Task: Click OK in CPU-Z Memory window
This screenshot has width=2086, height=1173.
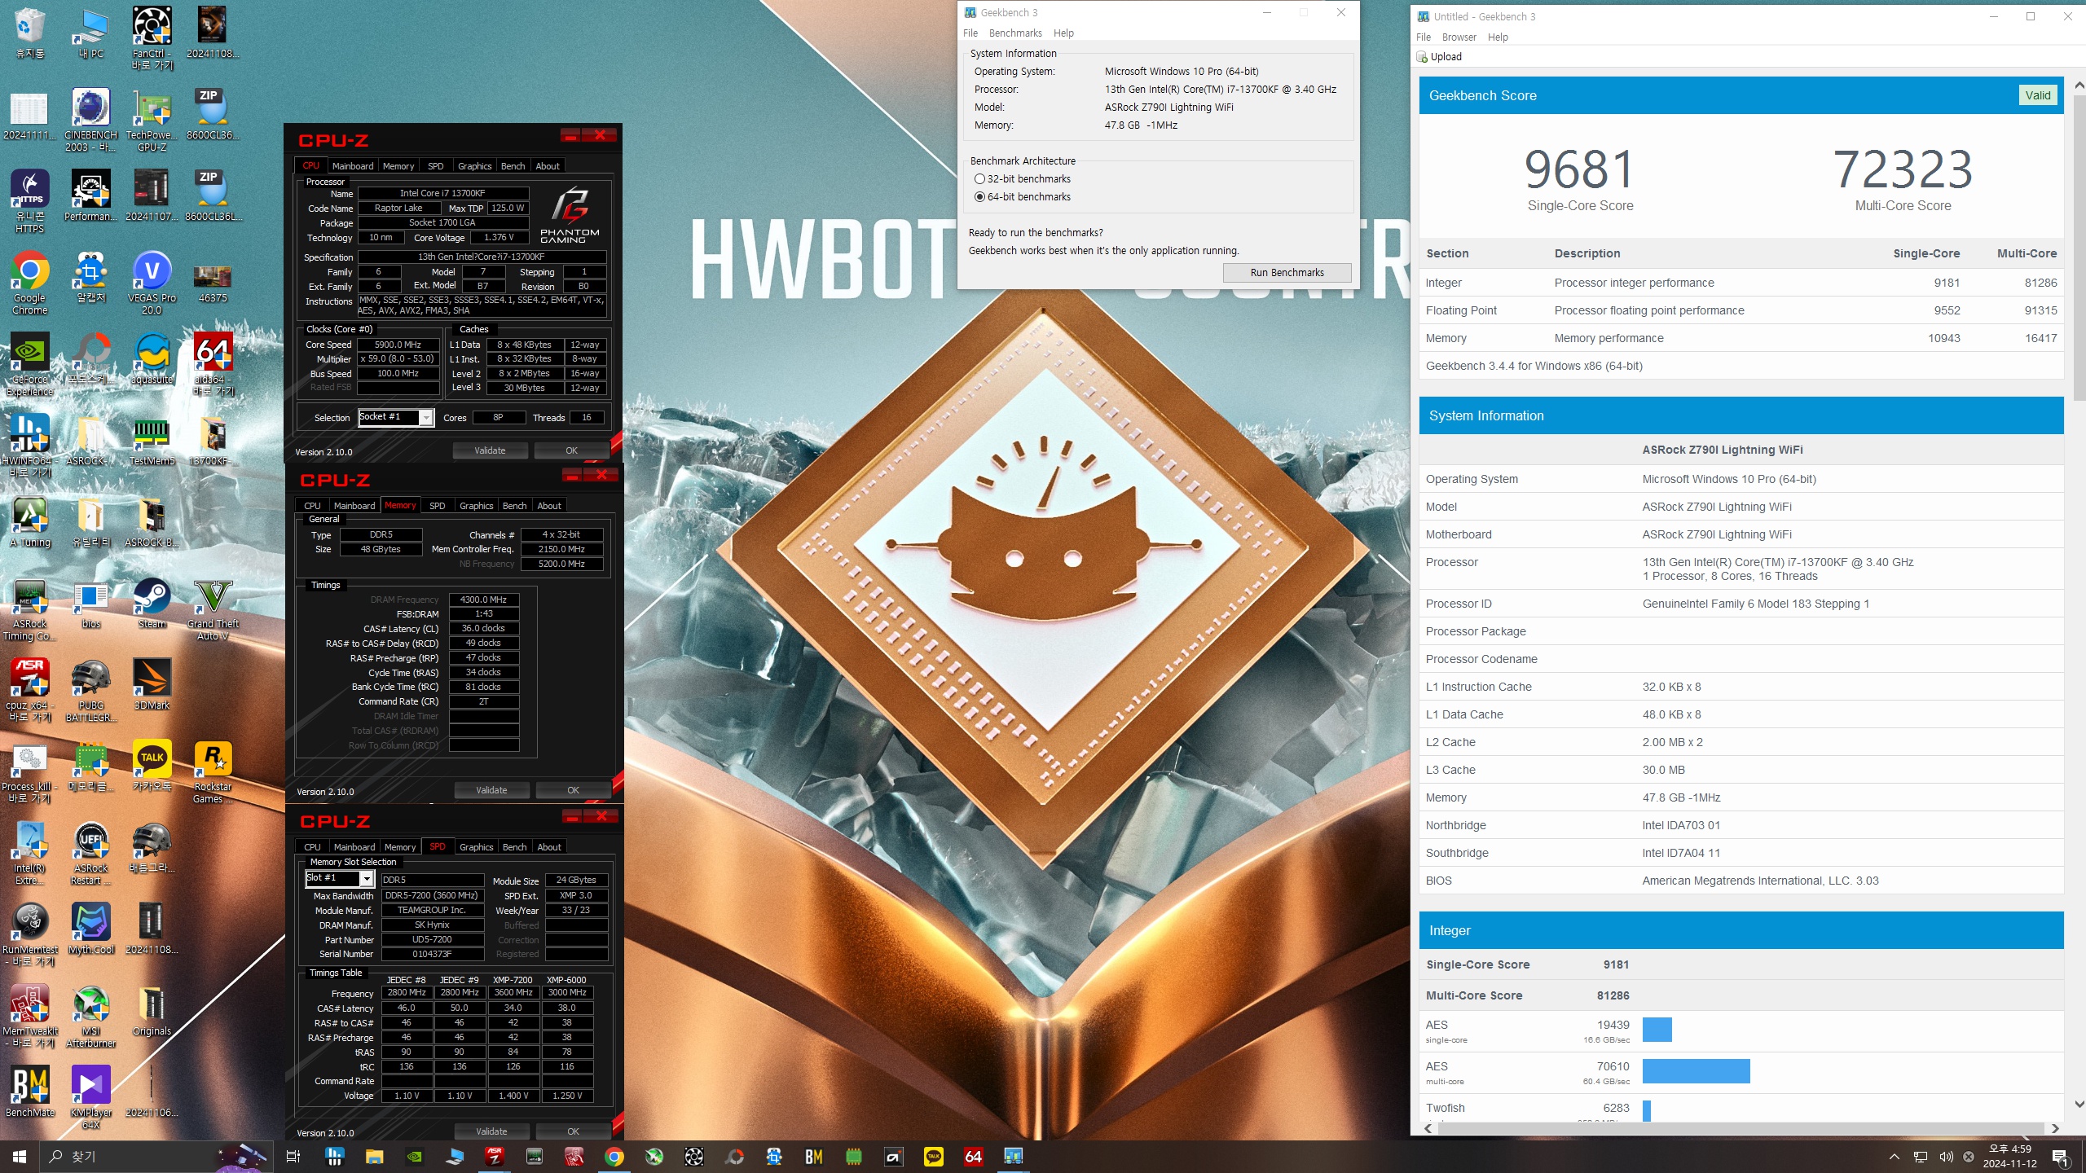Action: pos(573,790)
